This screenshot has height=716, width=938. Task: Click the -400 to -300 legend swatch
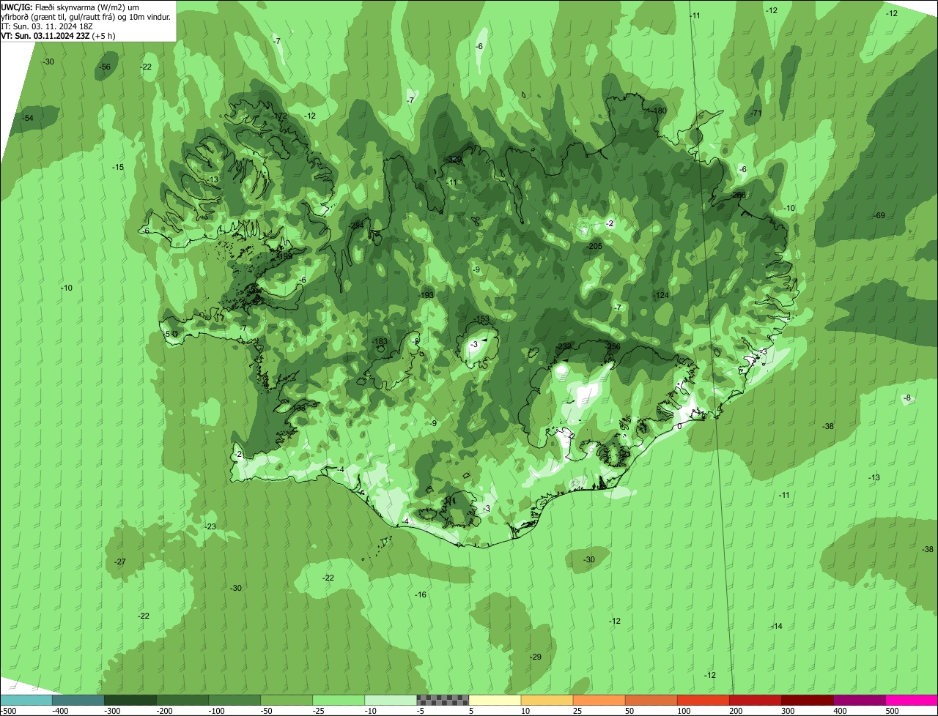78,700
